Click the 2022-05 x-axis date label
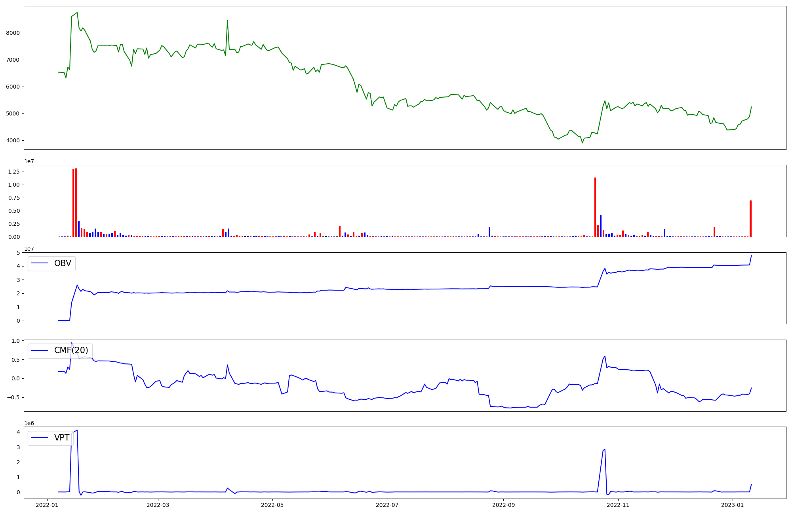Viewport: 792px width, 514px height. click(x=272, y=505)
